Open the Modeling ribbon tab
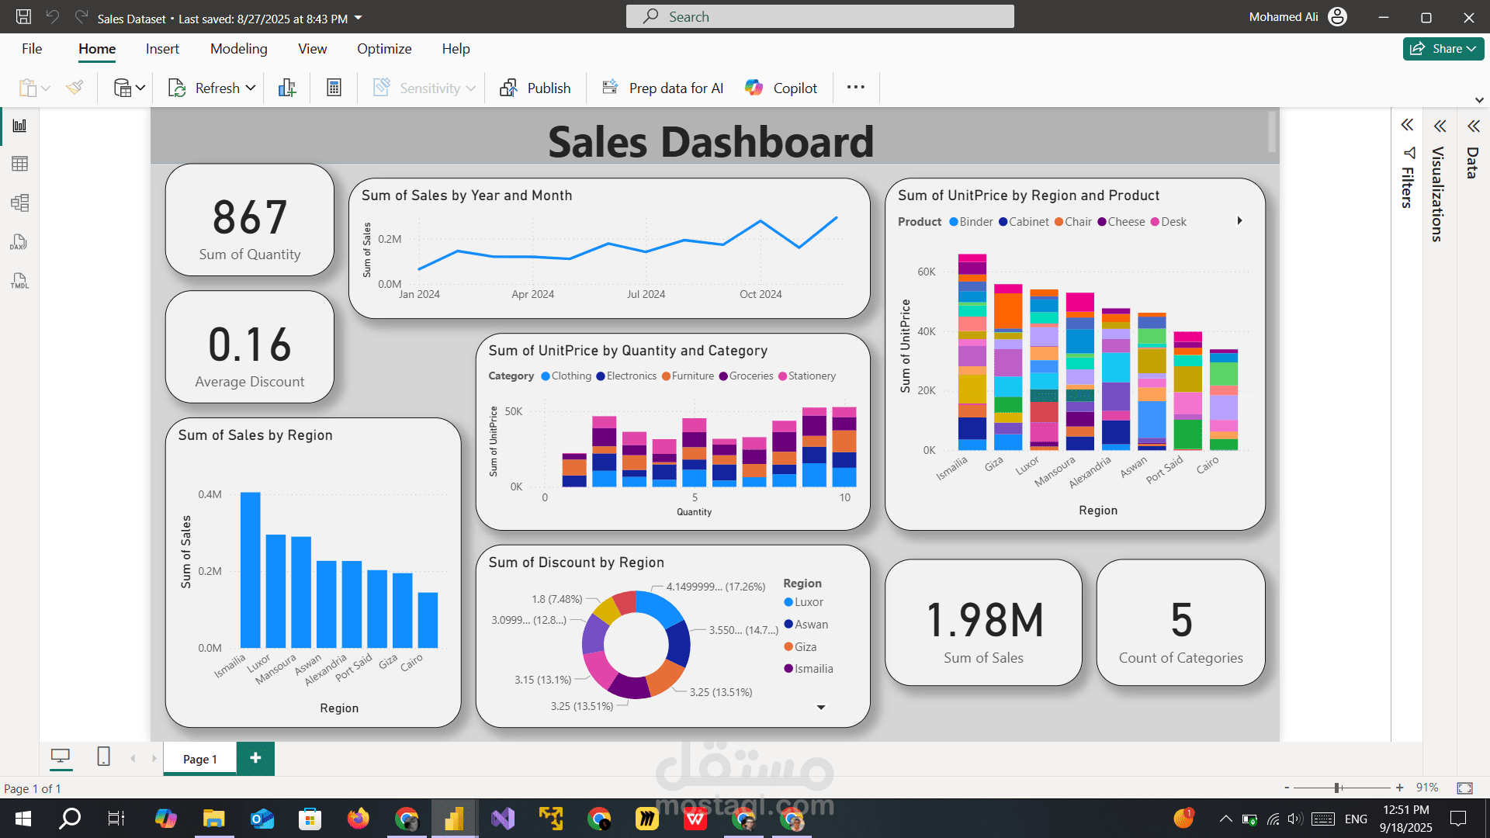1490x838 pixels. tap(238, 49)
